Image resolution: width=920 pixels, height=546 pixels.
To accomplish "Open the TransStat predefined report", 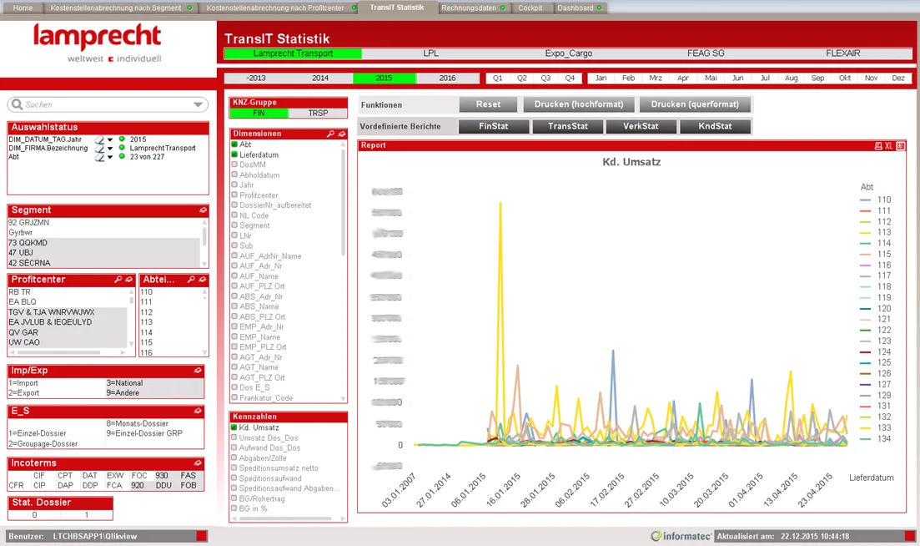I will [568, 126].
